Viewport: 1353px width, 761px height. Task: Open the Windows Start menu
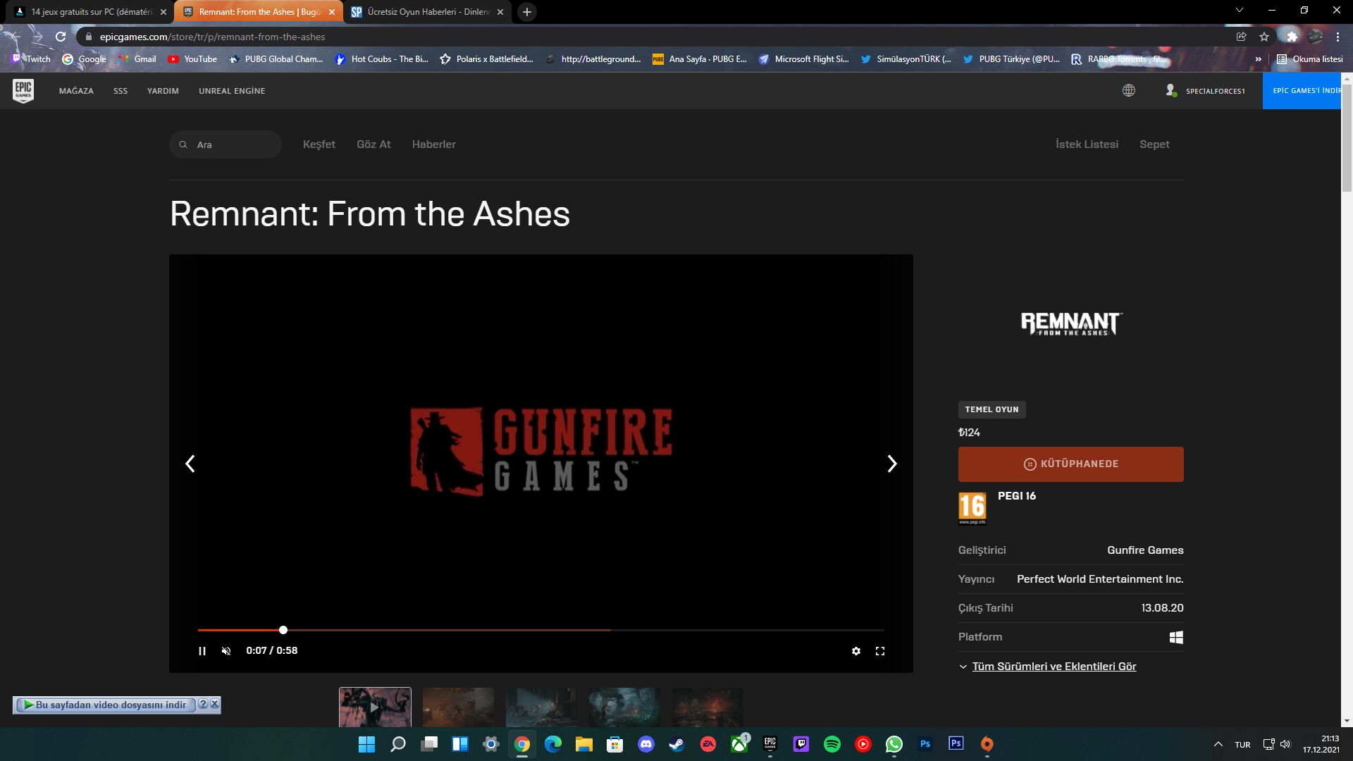click(366, 744)
